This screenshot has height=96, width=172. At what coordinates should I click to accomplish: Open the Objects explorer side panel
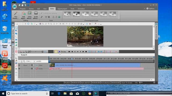point(13,34)
